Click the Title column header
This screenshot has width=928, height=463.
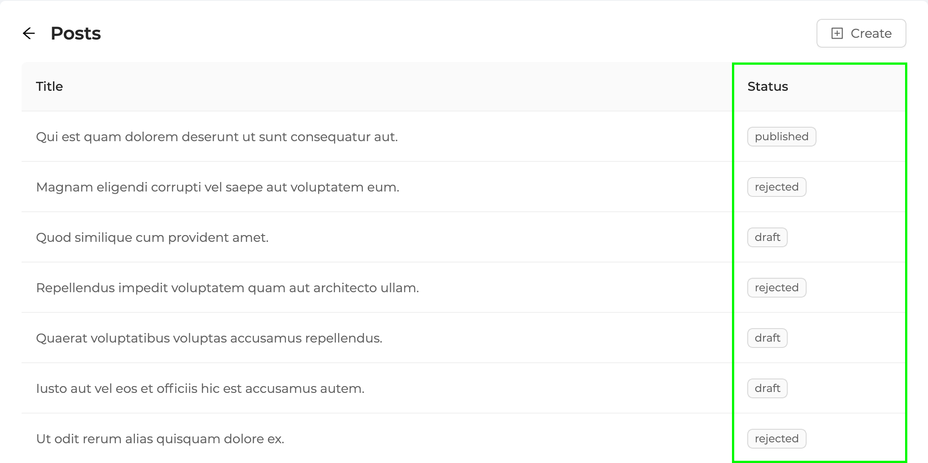pyautogui.click(x=49, y=86)
